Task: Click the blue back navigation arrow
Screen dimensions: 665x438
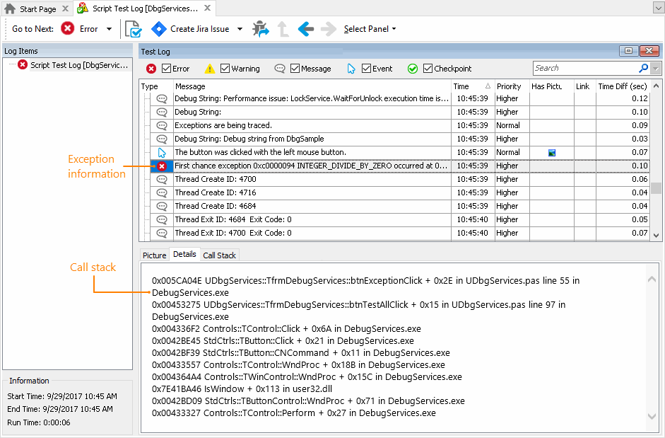Action: pyautogui.click(x=305, y=29)
